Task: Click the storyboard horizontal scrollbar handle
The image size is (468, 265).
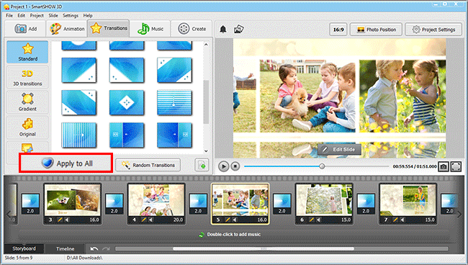Action: 264,248
